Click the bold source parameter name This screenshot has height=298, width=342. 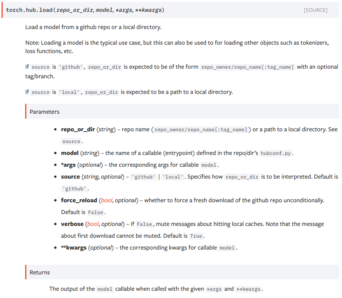71,177
